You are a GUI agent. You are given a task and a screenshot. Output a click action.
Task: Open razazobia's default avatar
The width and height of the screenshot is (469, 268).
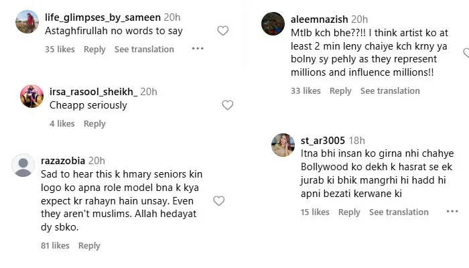pos(23,165)
